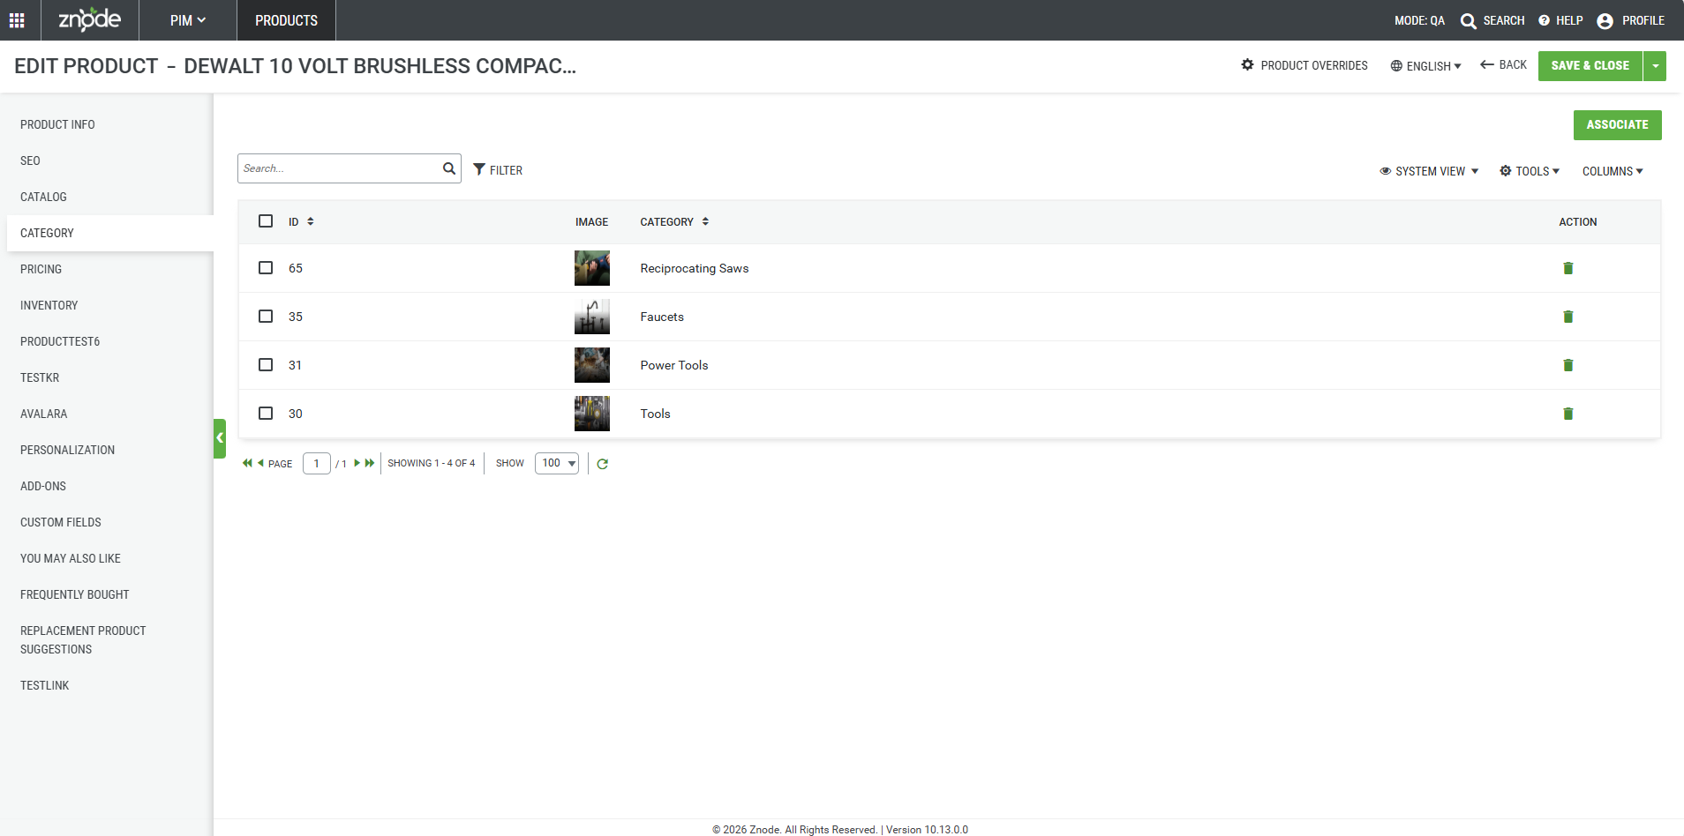Viewport: 1684px width, 836px height.
Task: Jump to the last page arrow
Action: [370, 463]
